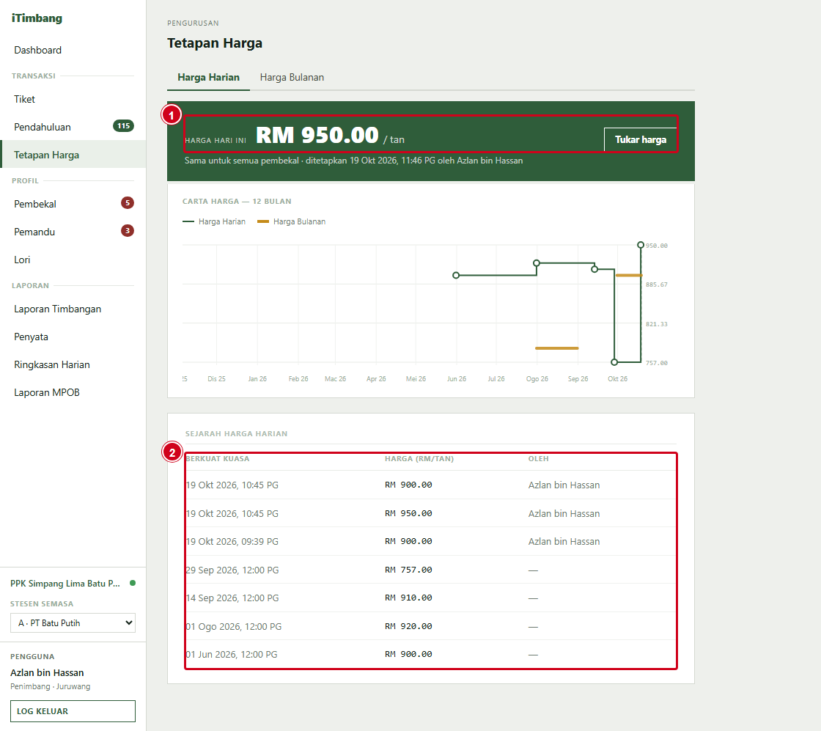821x731 pixels.
Task: Click the iTimbang logo
Action: click(37, 18)
